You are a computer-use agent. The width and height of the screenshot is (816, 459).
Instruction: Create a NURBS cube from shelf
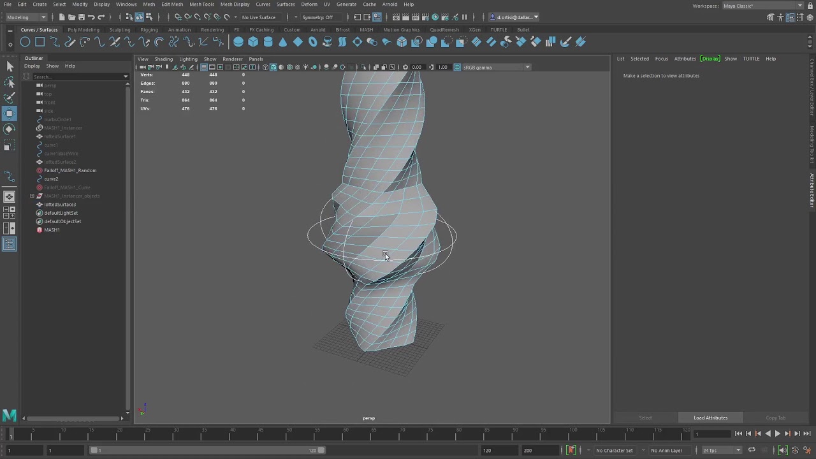[253, 42]
